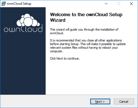Click the 'Welcome to the ownCloud Setup' heading line
The width and height of the screenshot is (138, 108).
click(x=86, y=14)
